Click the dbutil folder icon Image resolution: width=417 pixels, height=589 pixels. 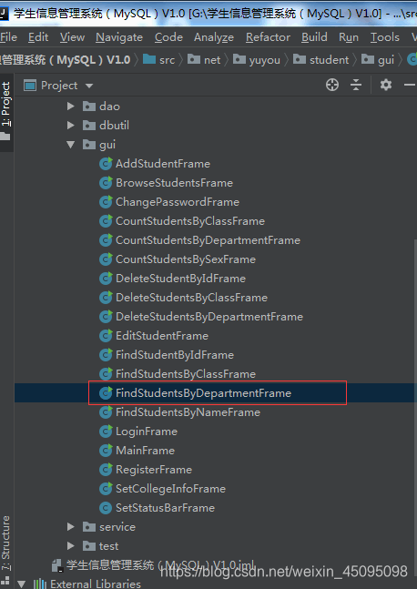[88, 125]
